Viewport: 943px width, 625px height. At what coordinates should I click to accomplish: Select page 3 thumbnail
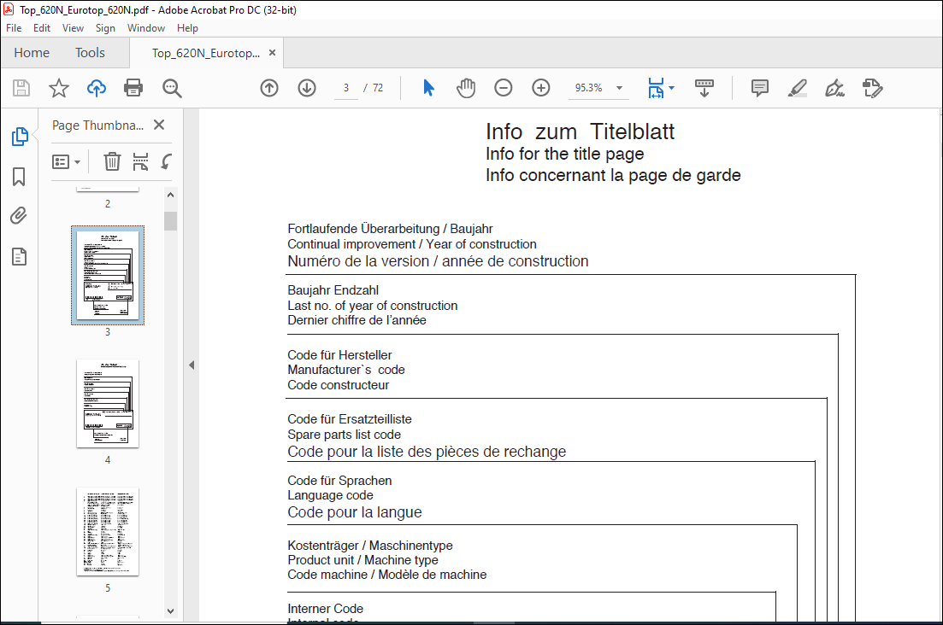pos(108,276)
